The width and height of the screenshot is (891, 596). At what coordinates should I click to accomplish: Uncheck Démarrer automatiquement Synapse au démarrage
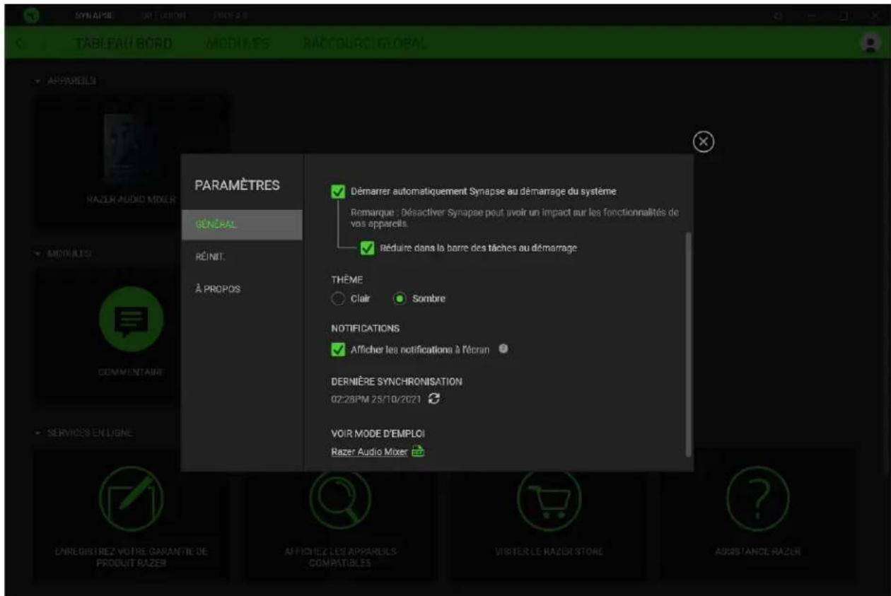338,191
